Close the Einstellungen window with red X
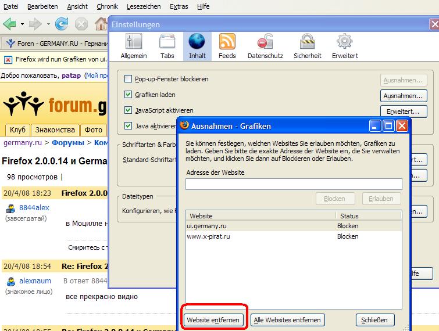This screenshot has height=331, width=439. [x=434, y=24]
